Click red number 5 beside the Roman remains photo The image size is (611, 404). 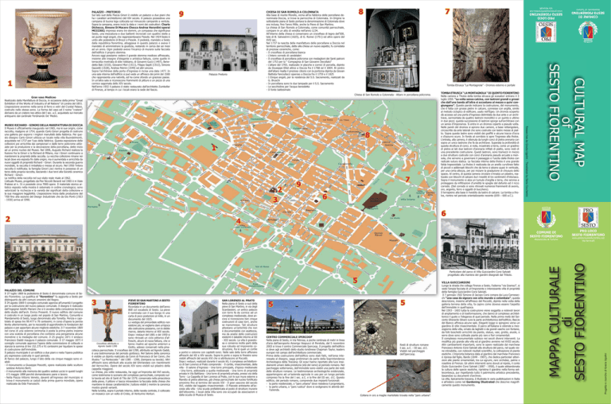(403, 303)
